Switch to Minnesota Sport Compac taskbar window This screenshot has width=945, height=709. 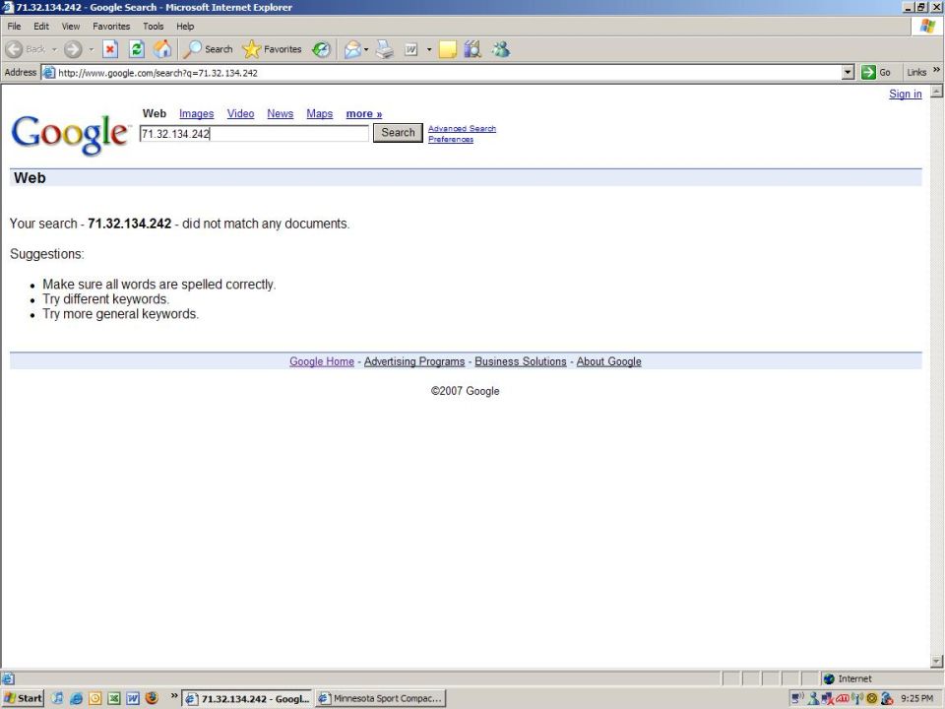380,698
